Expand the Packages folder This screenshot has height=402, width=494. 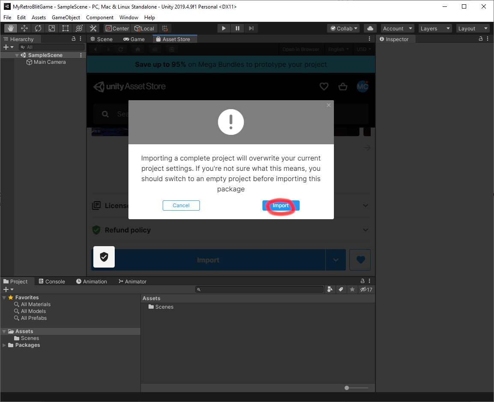pos(4,345)
